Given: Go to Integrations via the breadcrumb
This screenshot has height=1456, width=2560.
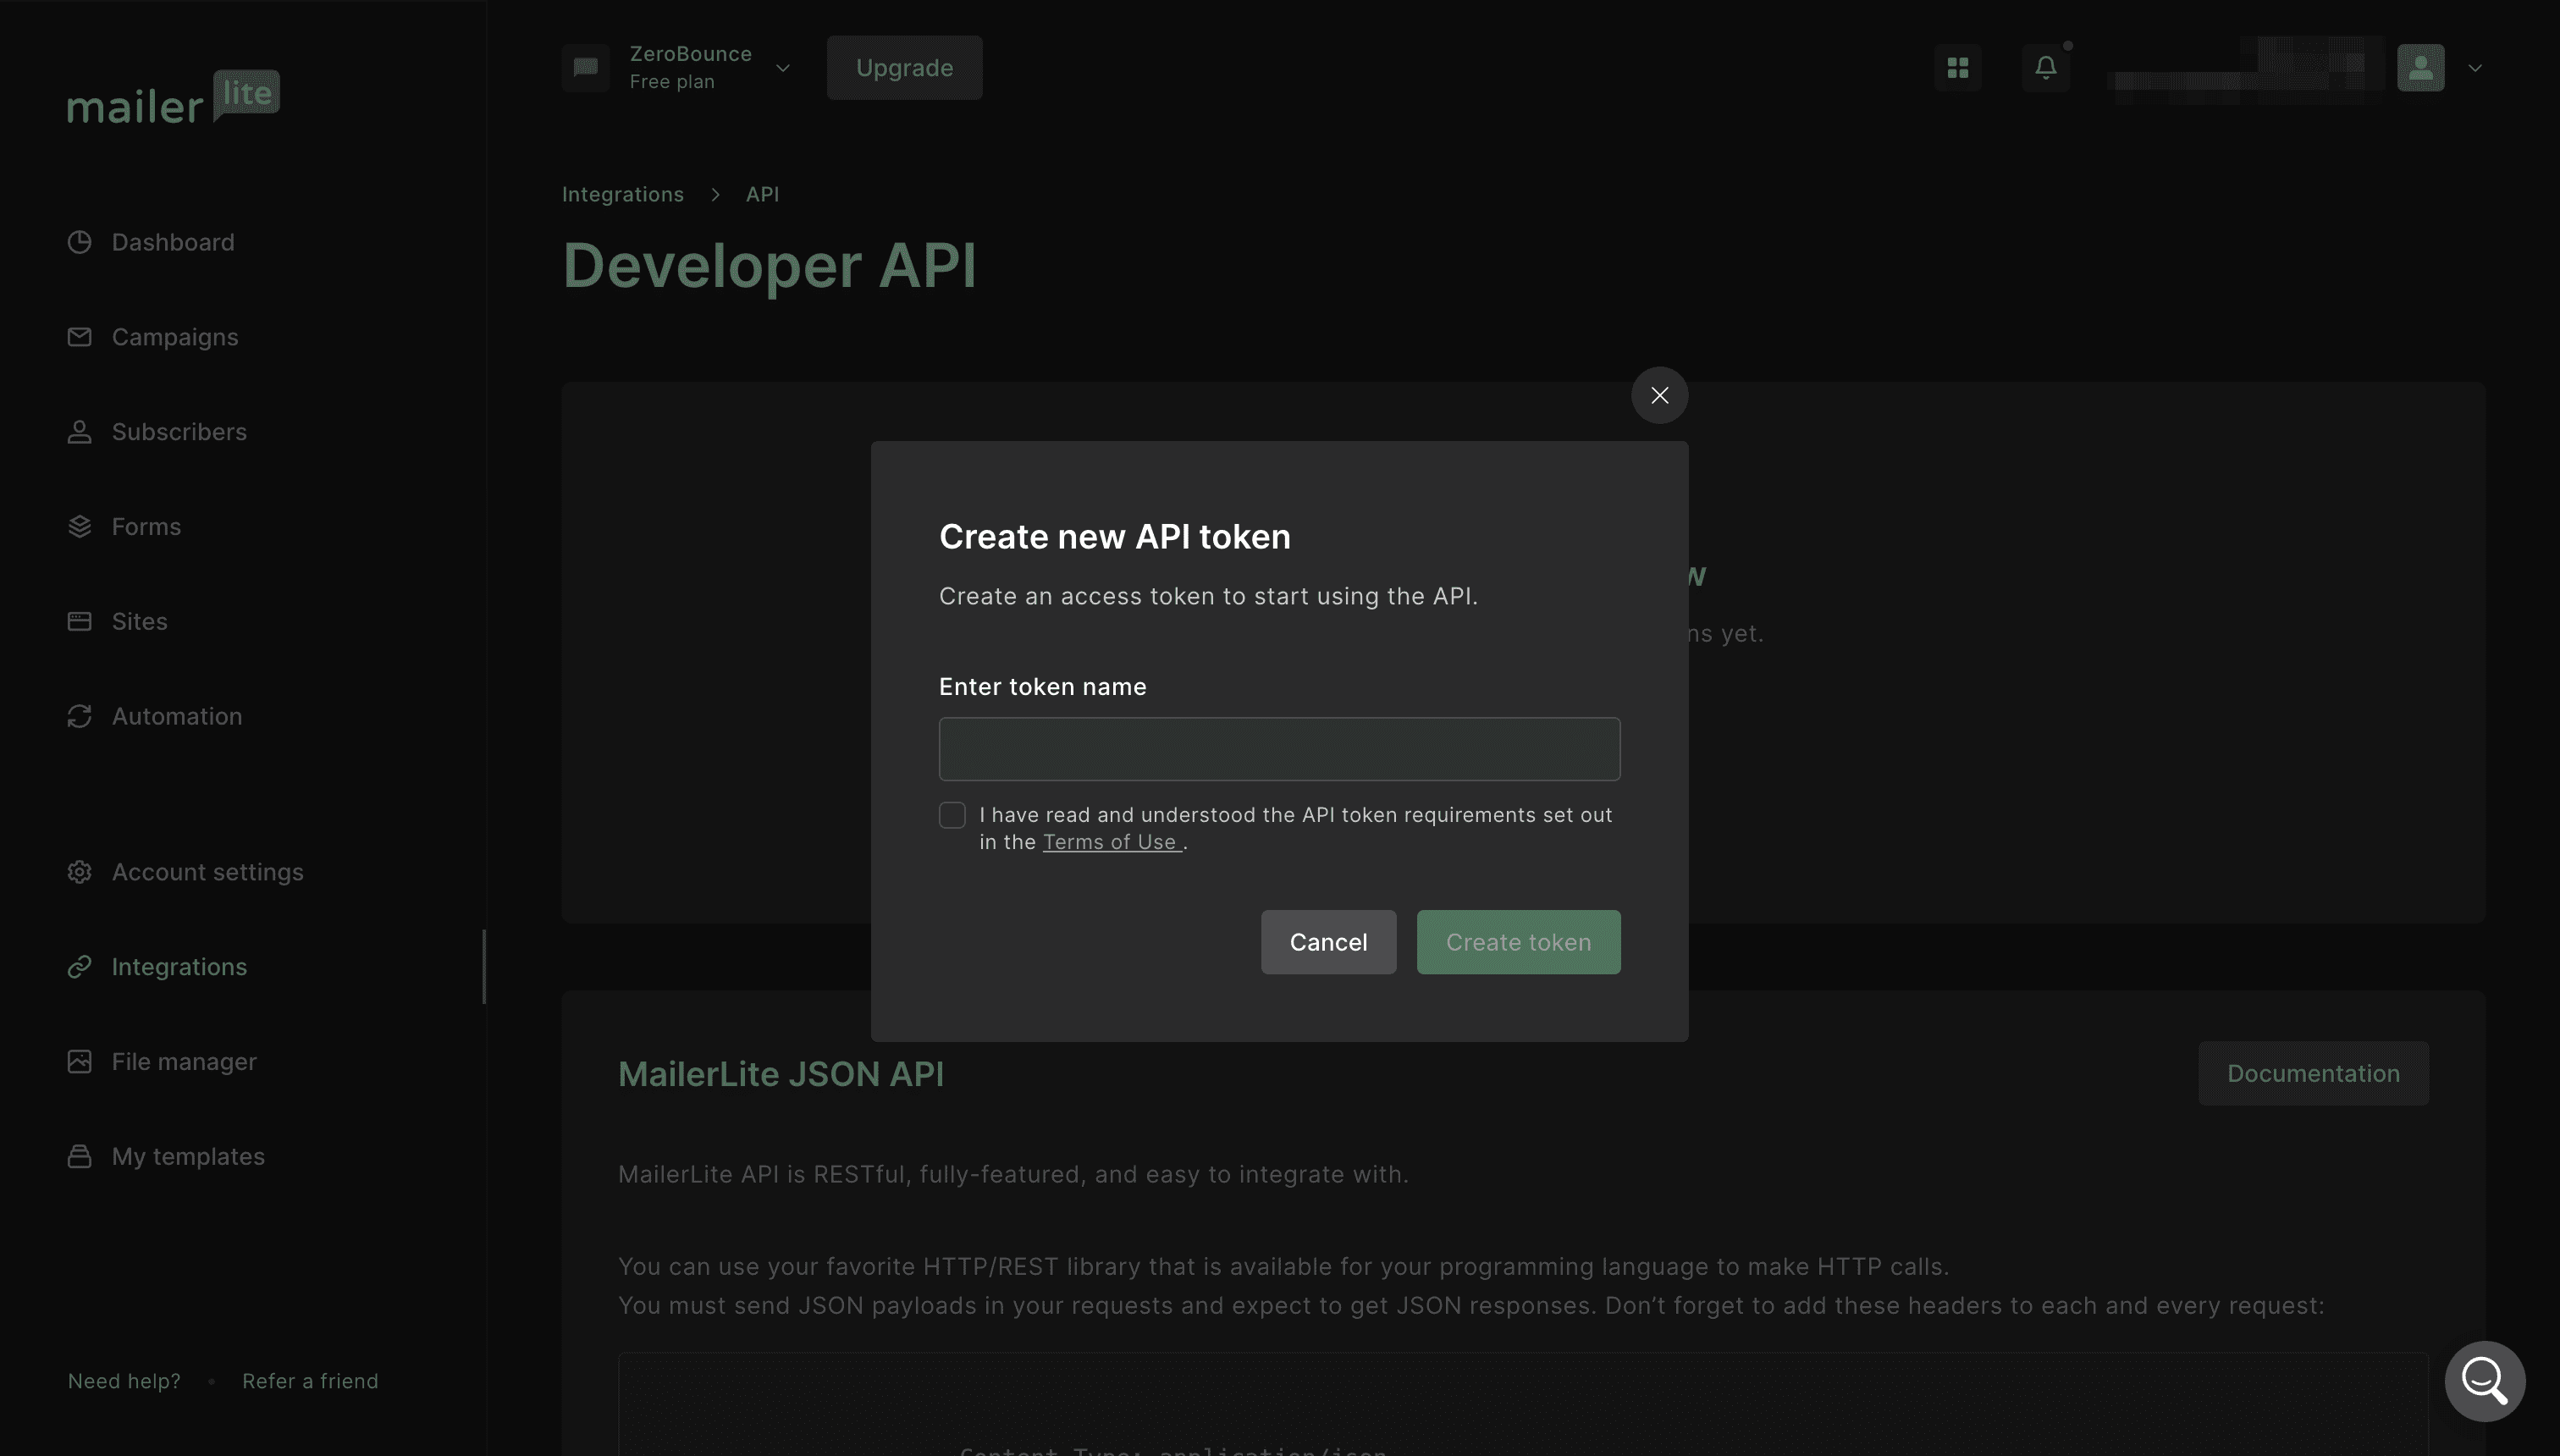Looking at the screenshot, I should pos(623,193).
